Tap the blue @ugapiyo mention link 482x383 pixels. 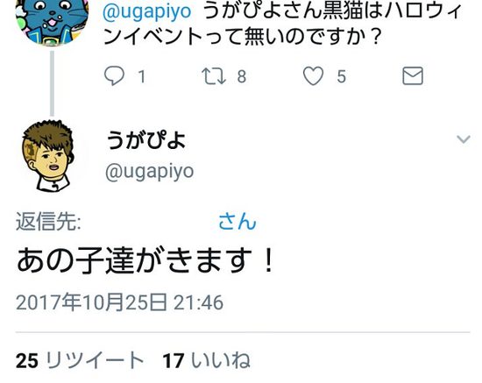147,11
